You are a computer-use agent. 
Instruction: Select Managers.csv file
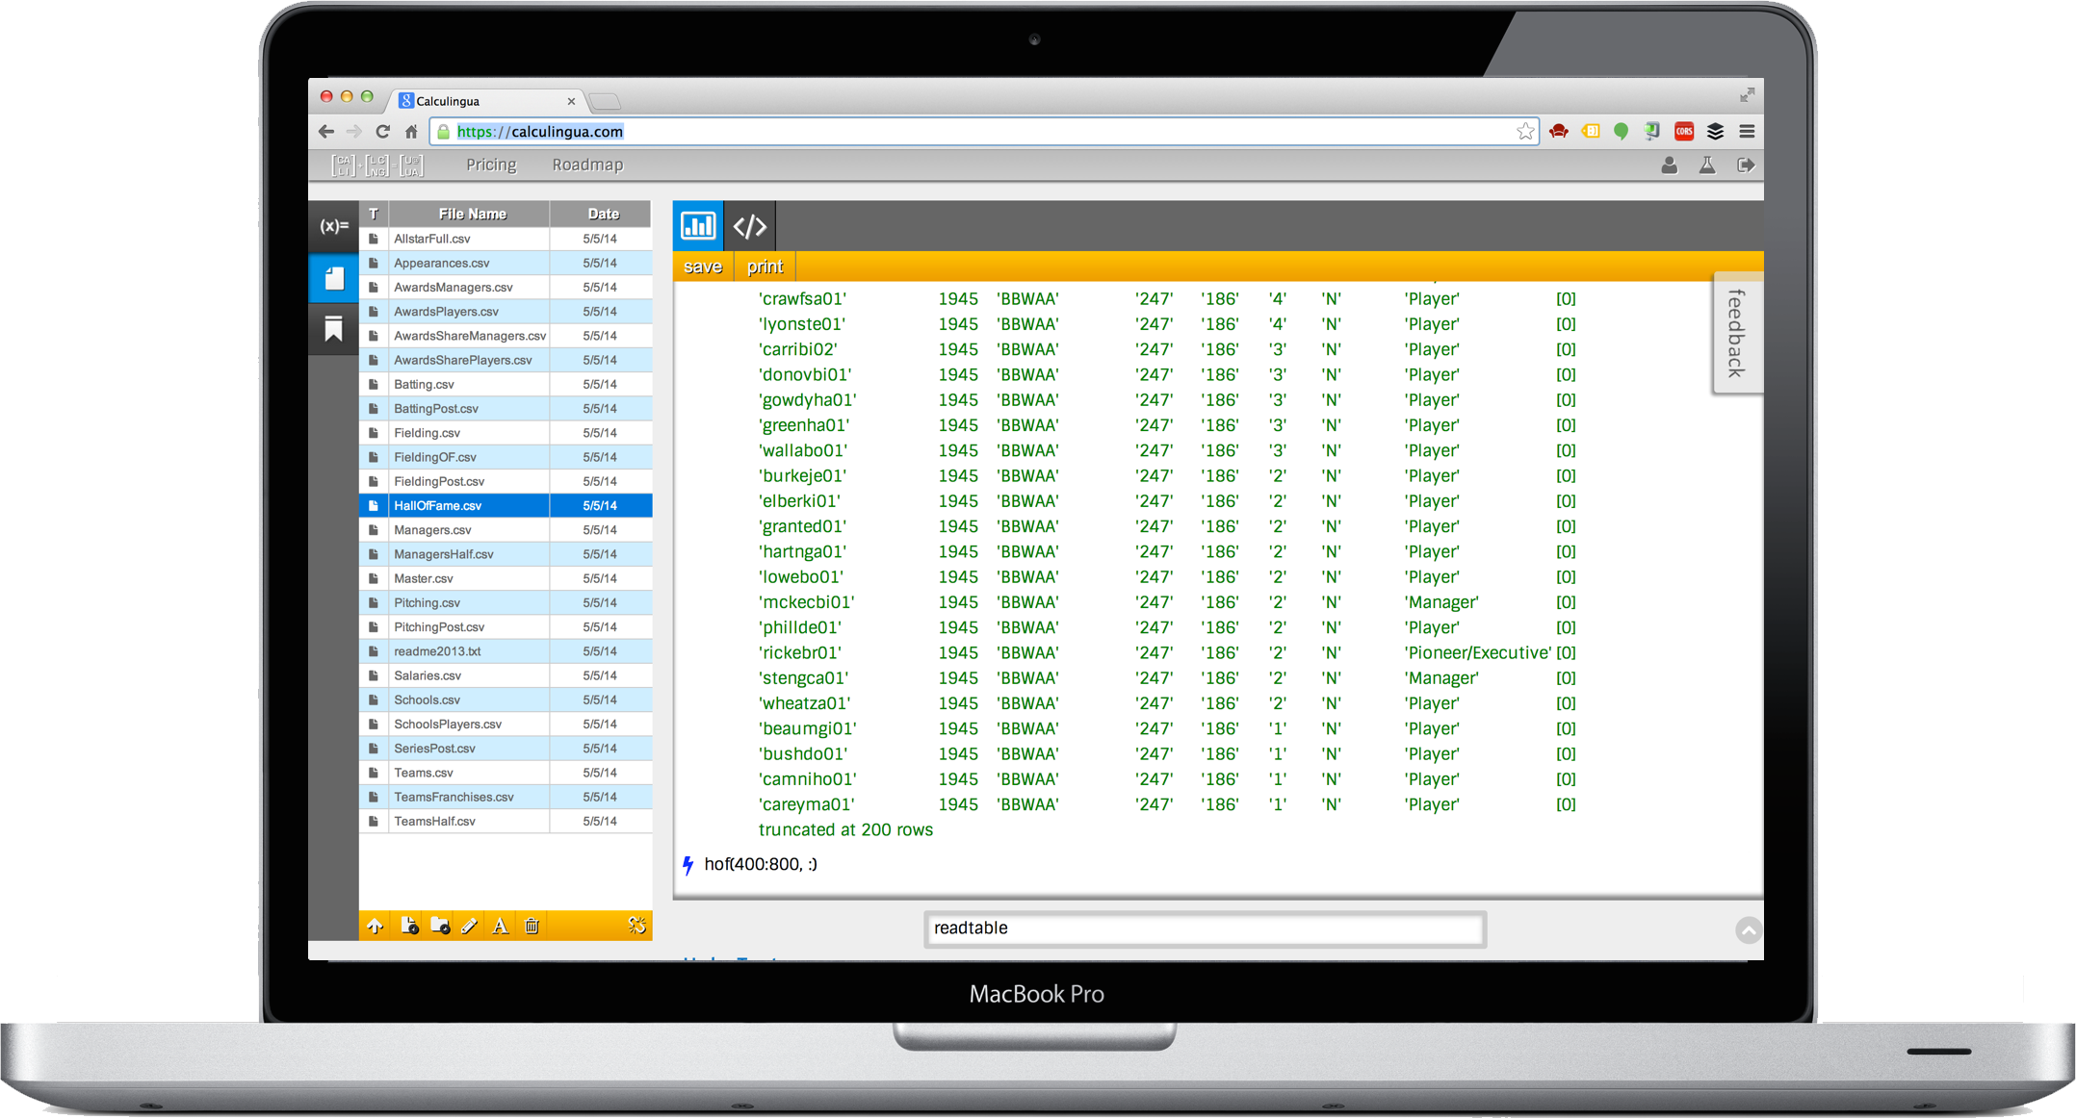point(506,530)
